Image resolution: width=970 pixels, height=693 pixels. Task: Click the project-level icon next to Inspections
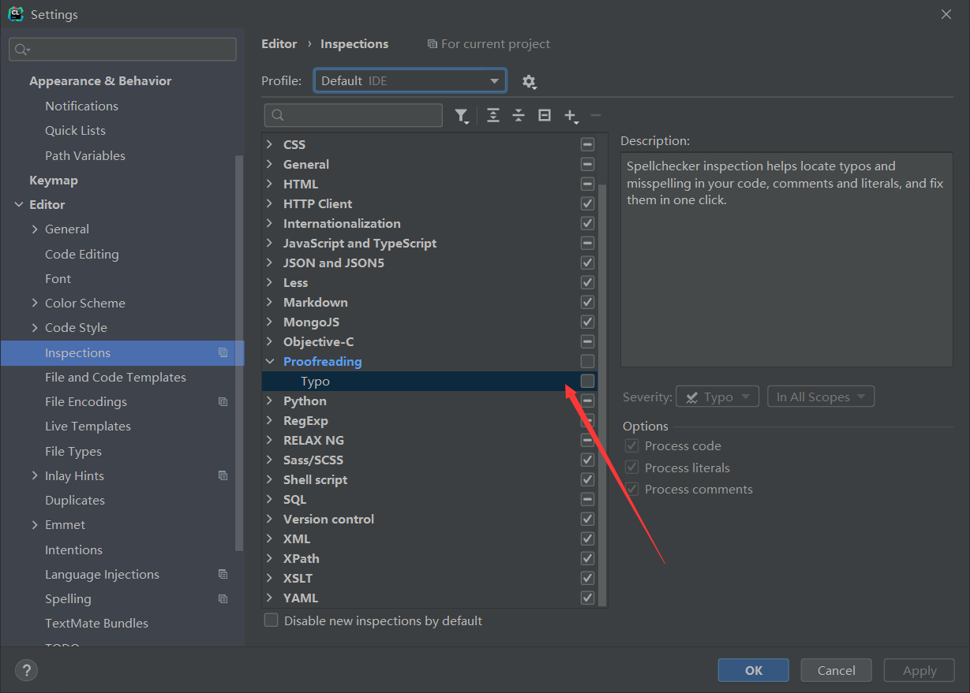(x=223, y=352)
